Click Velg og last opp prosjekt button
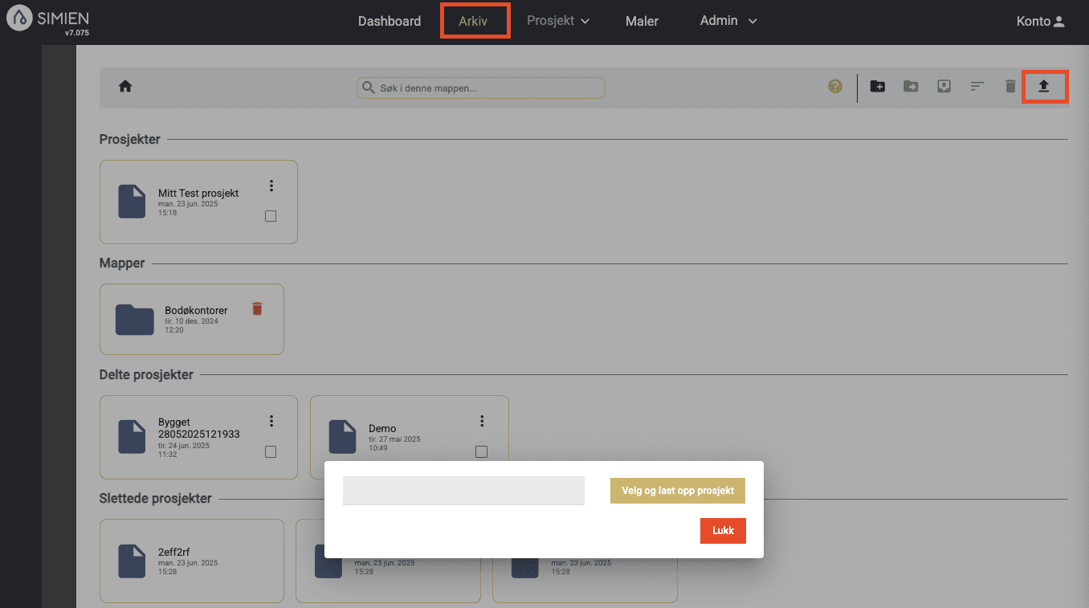Image resolution: width=1089 pixels, height=608 pixels. pos(678,491)
